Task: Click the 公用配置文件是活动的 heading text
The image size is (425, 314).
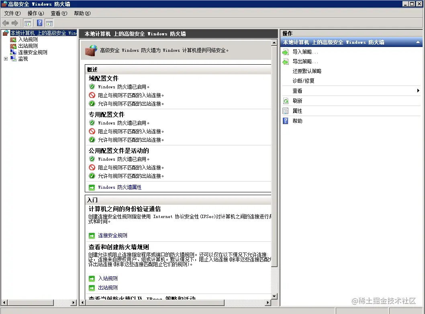Action: point(119,151)
